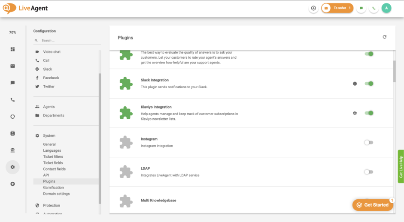
Task: Refresh the Plugins list
Action: [x=384, y=37]
